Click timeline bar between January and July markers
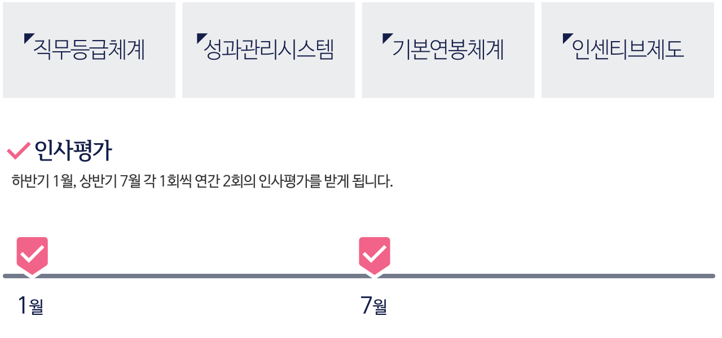This screenshot has height=338, width=722. 203,276
